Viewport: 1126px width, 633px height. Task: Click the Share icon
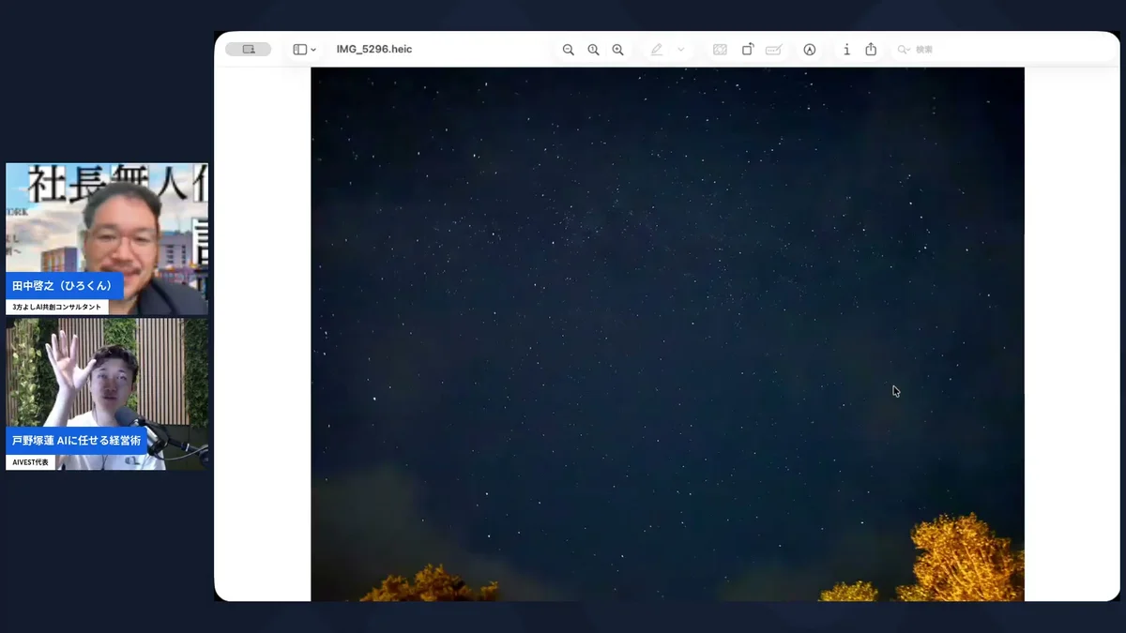871,50
